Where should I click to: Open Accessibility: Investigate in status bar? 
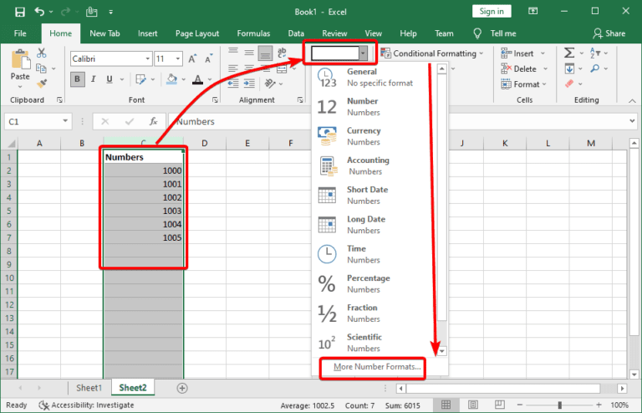pyautogui.click(x=86, y=405)
